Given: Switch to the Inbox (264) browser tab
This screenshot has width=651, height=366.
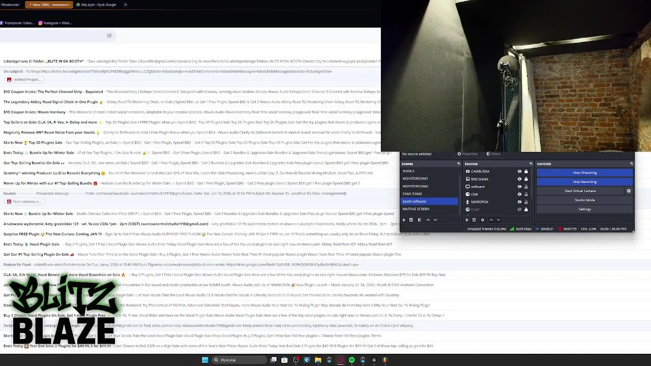Looking at the screenshot, I should (48, 5).
